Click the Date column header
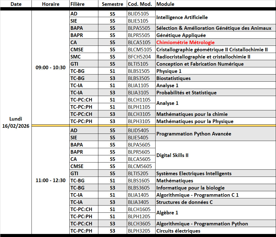The height and width of the screenshot is (237, 276). click(x=15, y=4)
